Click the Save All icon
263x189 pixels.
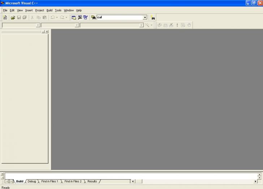(x=25, y=17)
